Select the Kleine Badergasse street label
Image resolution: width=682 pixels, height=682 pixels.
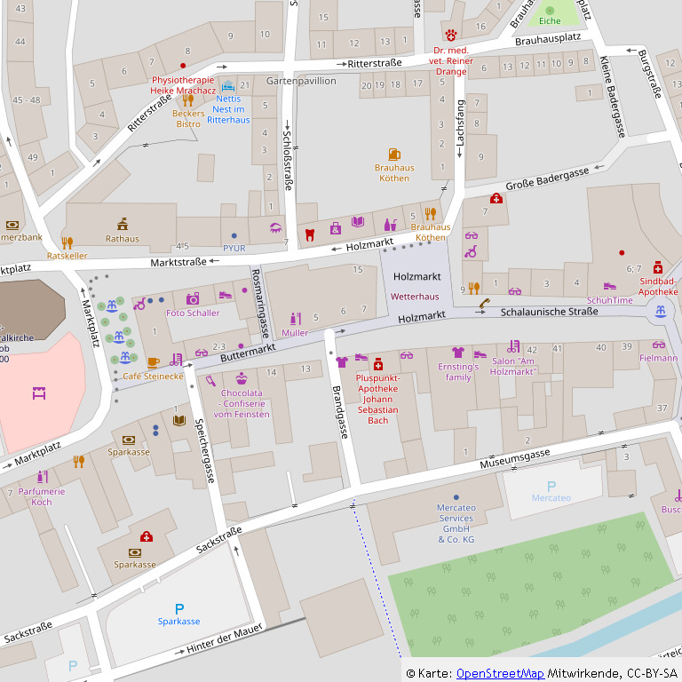pos(613,97)
